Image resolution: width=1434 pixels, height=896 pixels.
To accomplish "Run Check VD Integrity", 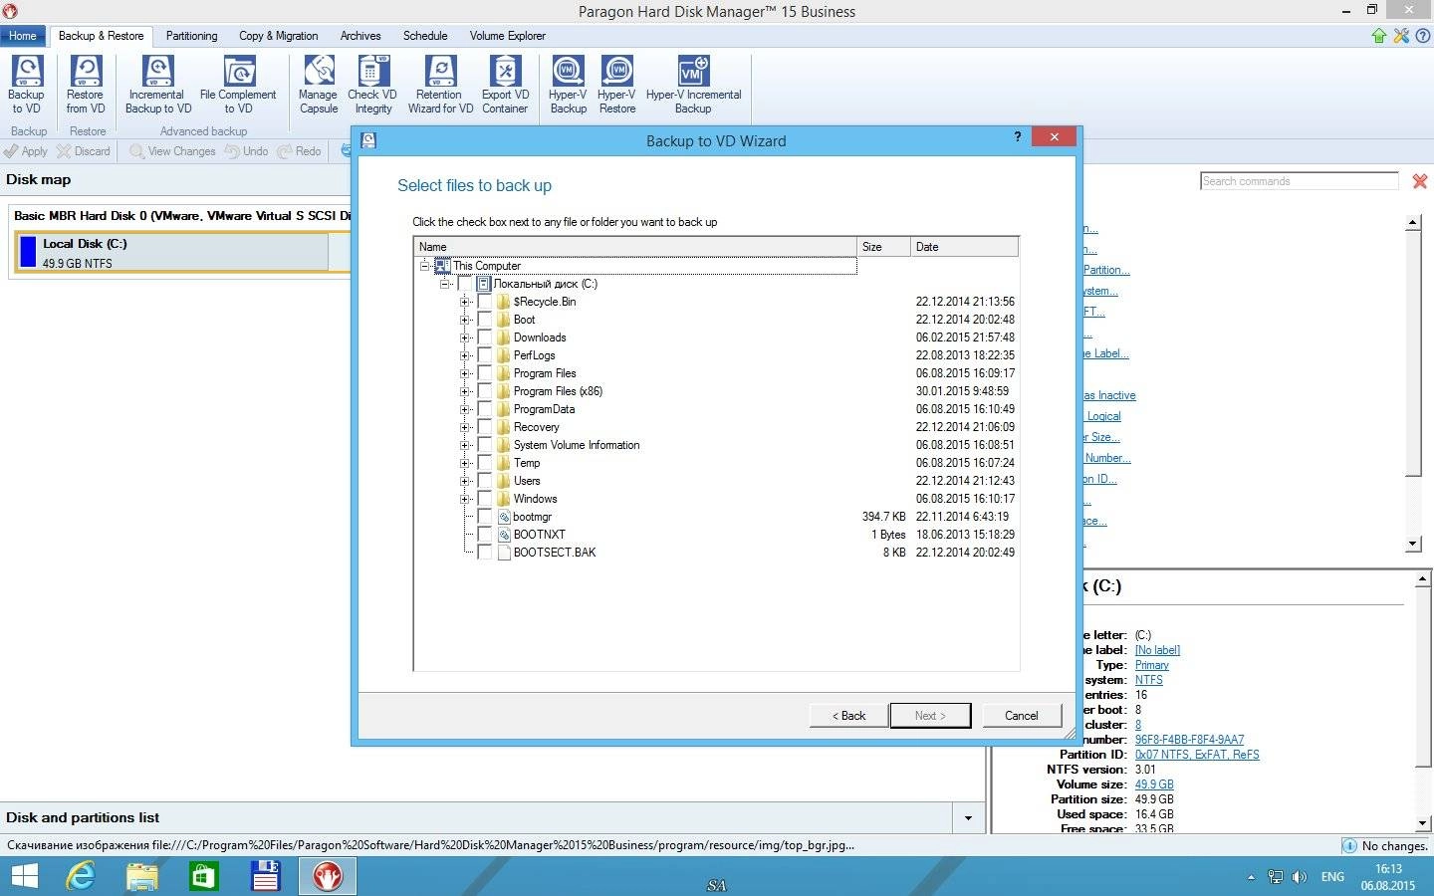I will 372,85.
